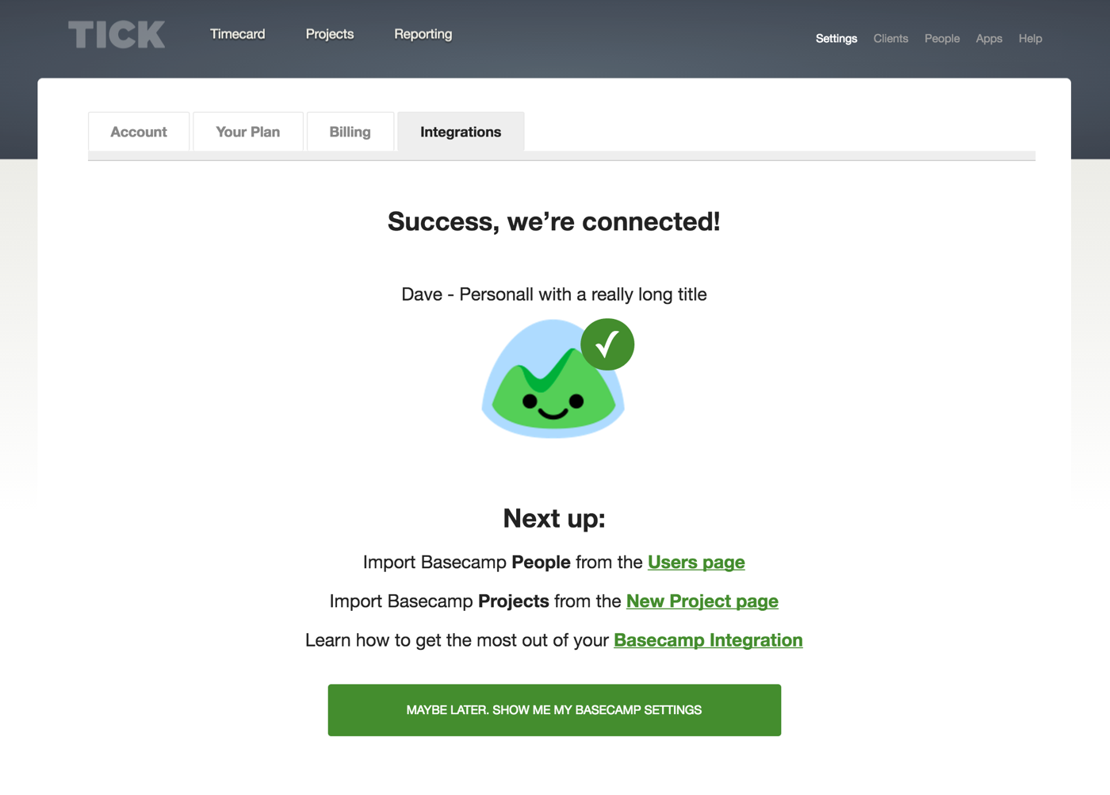Open the Clients page

890,38
